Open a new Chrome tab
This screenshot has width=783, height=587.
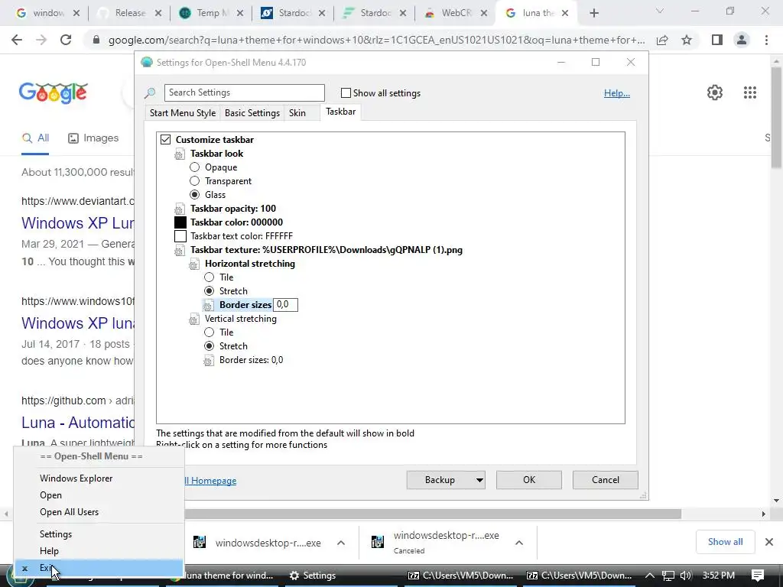click(x=593, y=13)
